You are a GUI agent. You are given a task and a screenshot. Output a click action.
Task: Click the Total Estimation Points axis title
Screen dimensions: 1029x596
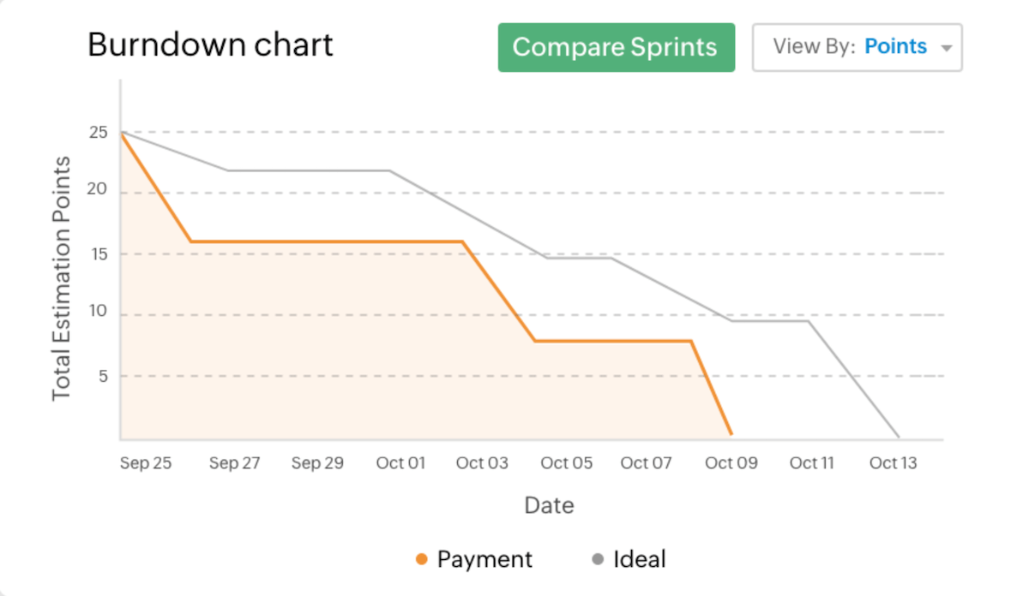(61, 277)
